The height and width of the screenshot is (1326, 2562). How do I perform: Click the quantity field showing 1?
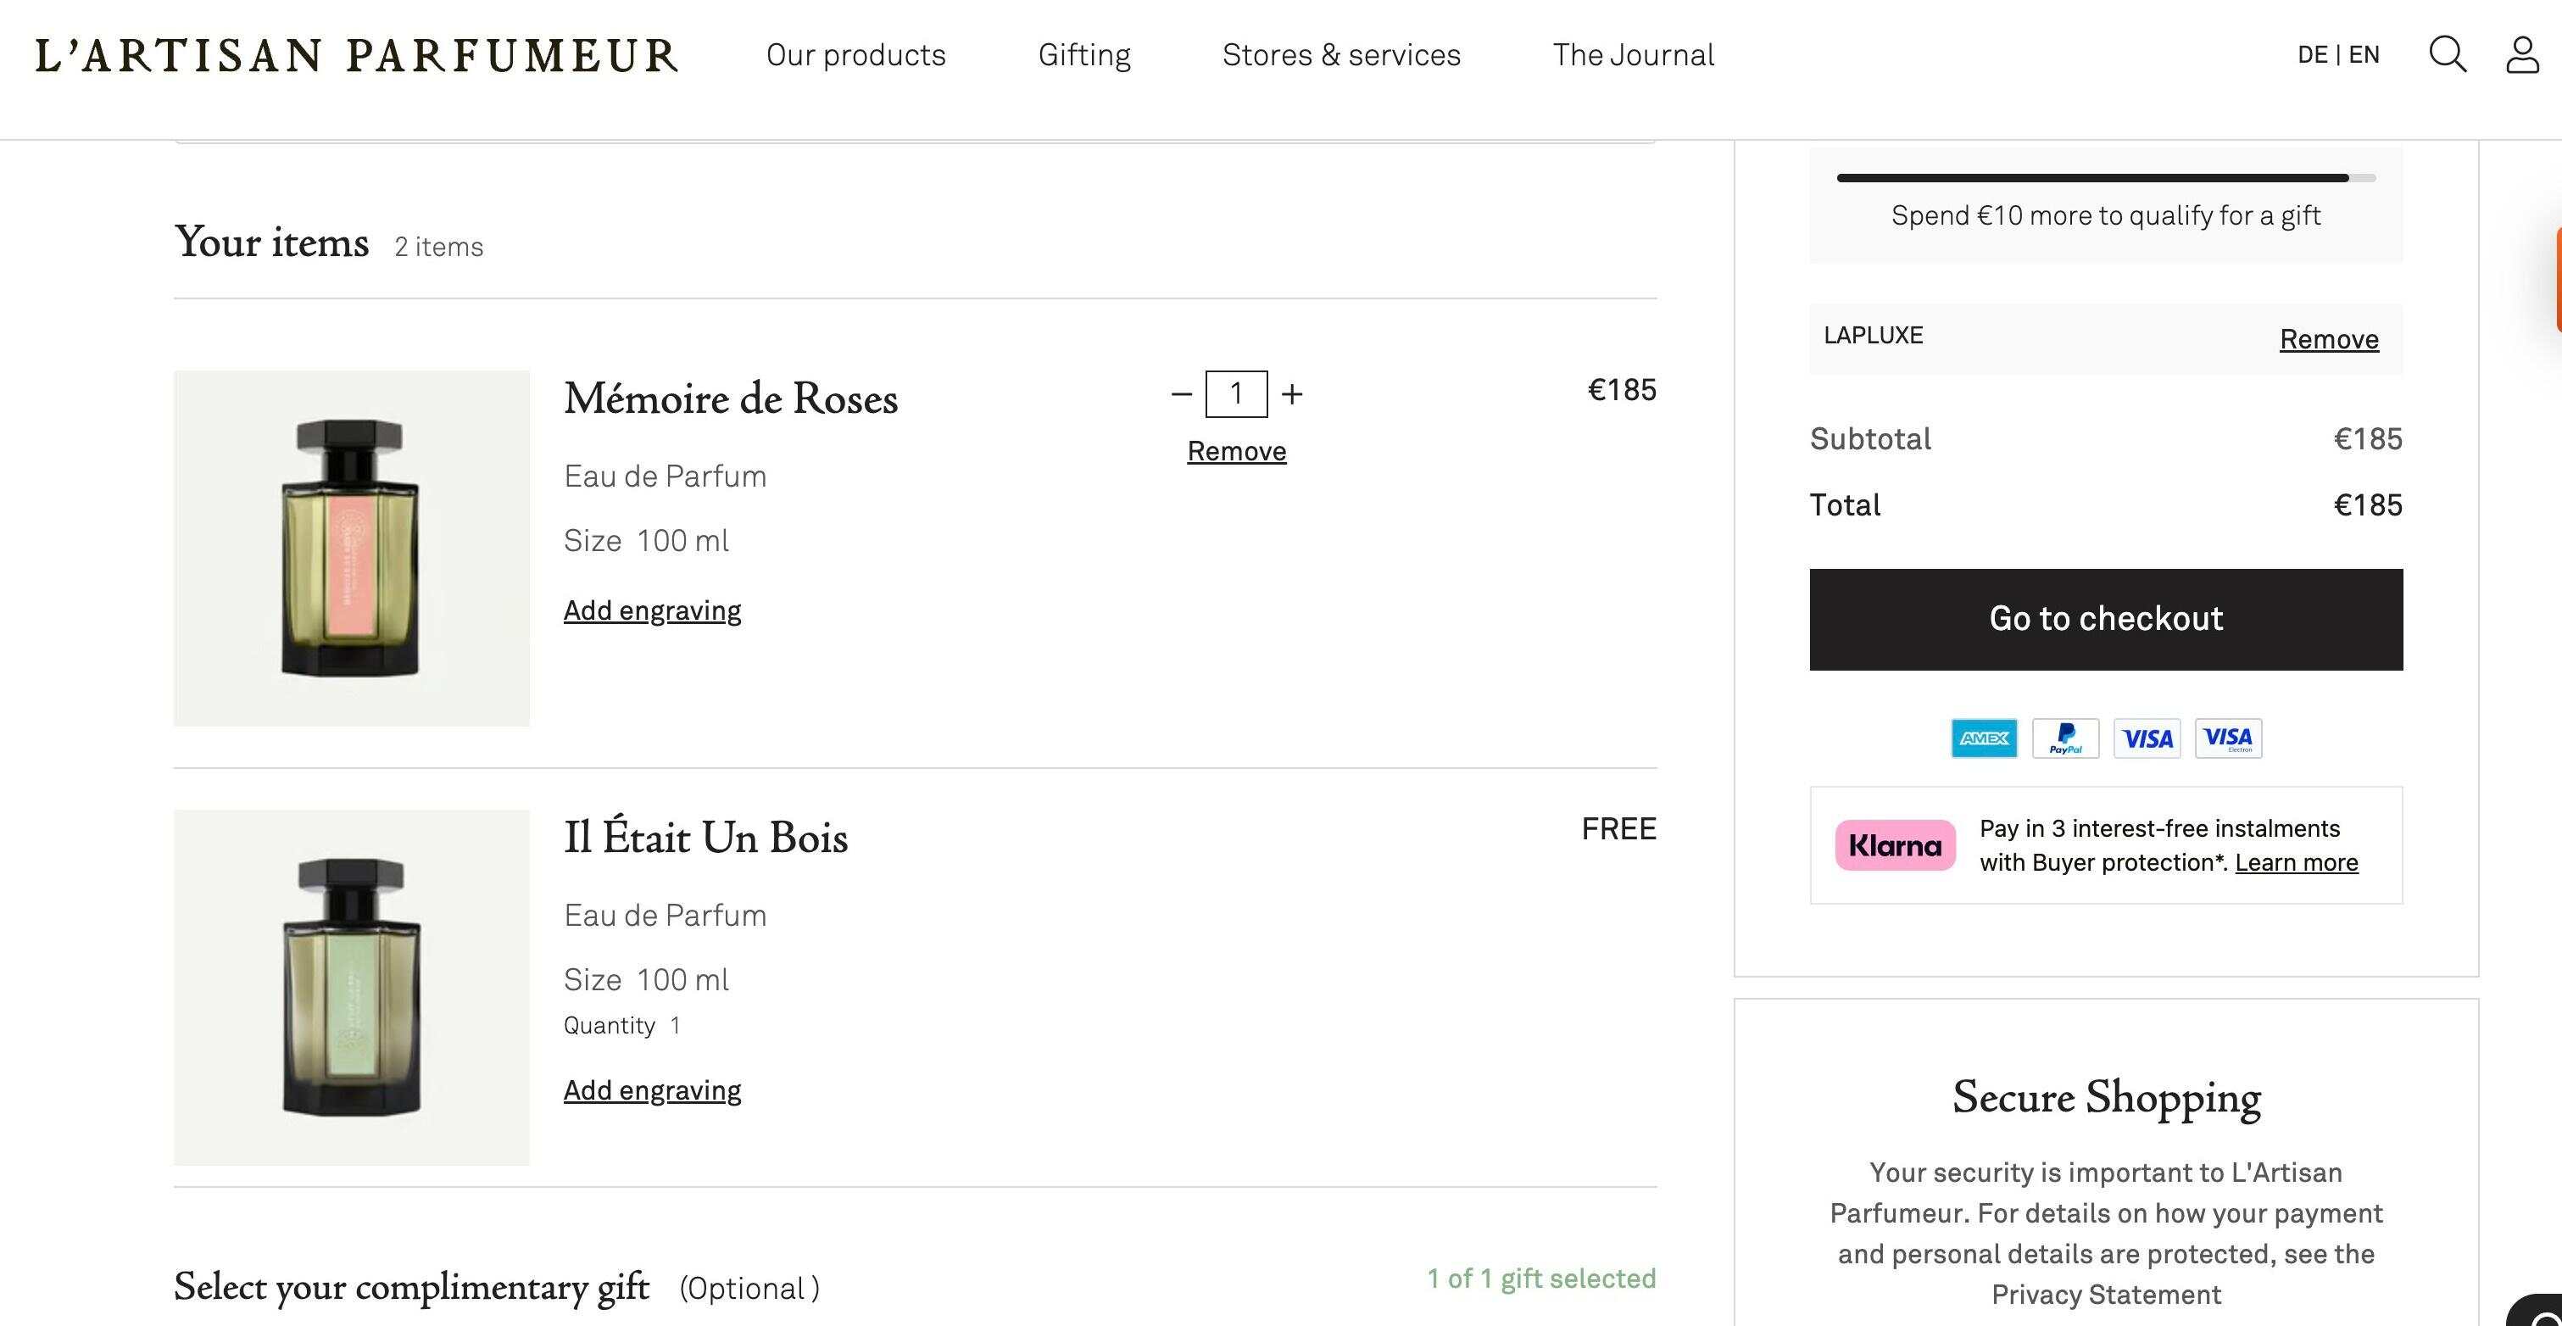point(1236,394)
